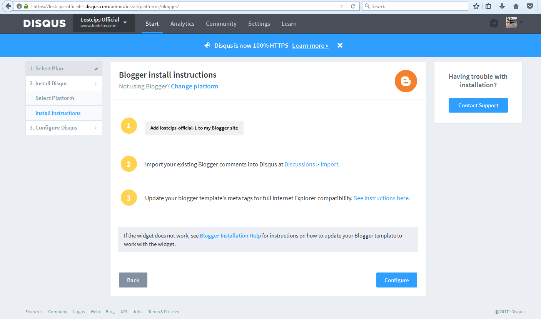Click the Blogger install instructions heading
This screenshot has height=319, width=541.
[x=168, y=75]
